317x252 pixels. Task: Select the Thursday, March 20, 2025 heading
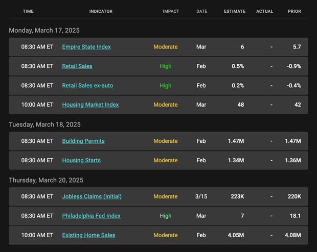(46, 180)
